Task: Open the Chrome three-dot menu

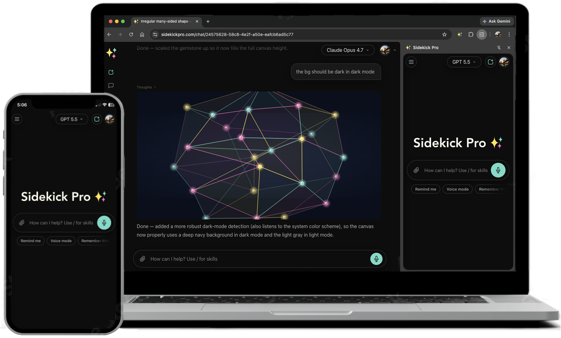Action: 509,34
